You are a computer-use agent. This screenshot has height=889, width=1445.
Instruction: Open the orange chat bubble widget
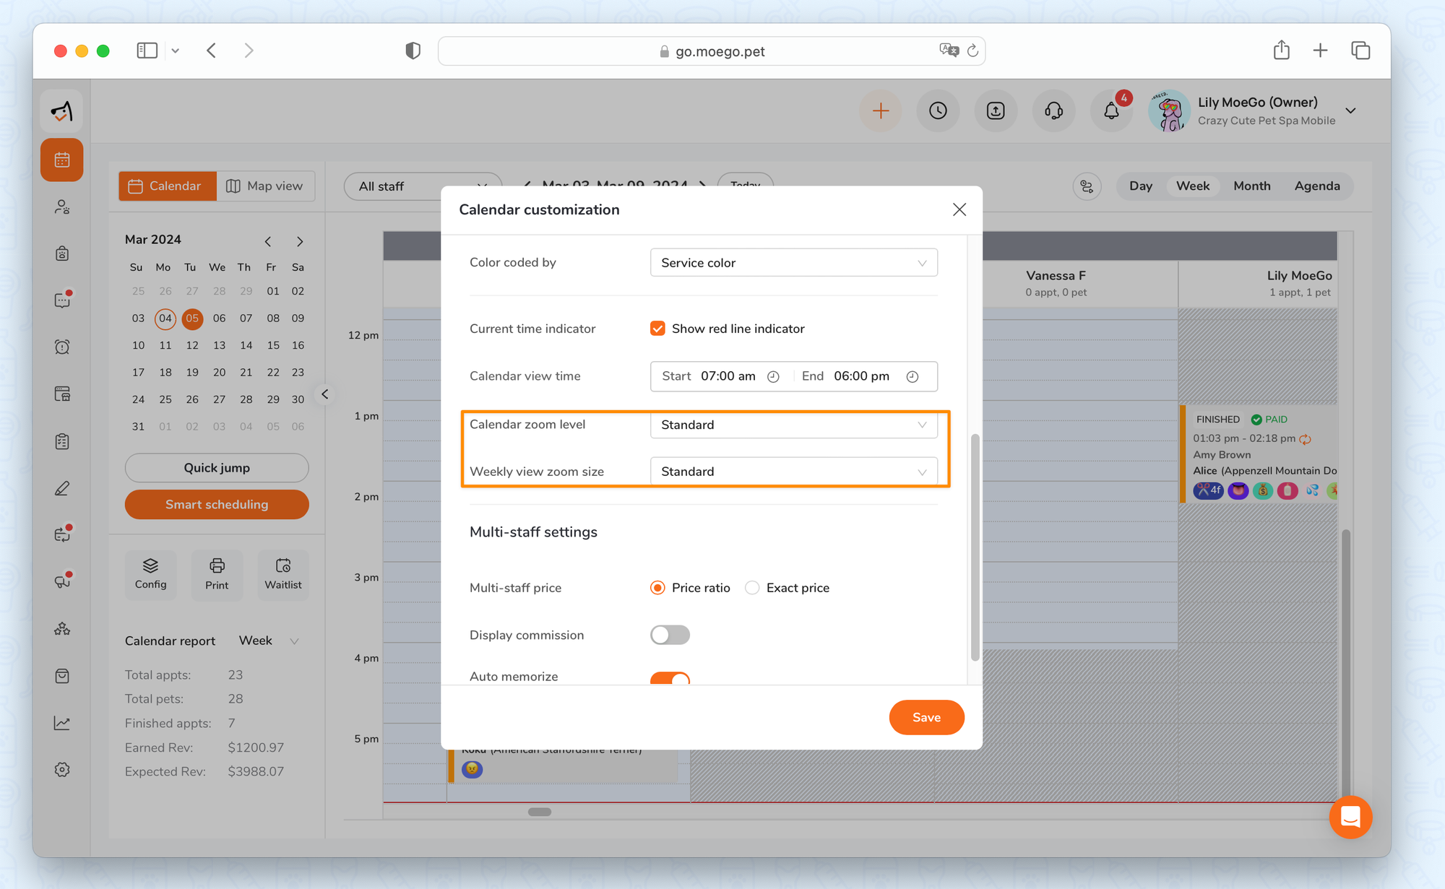click(x=1350, y=817)
